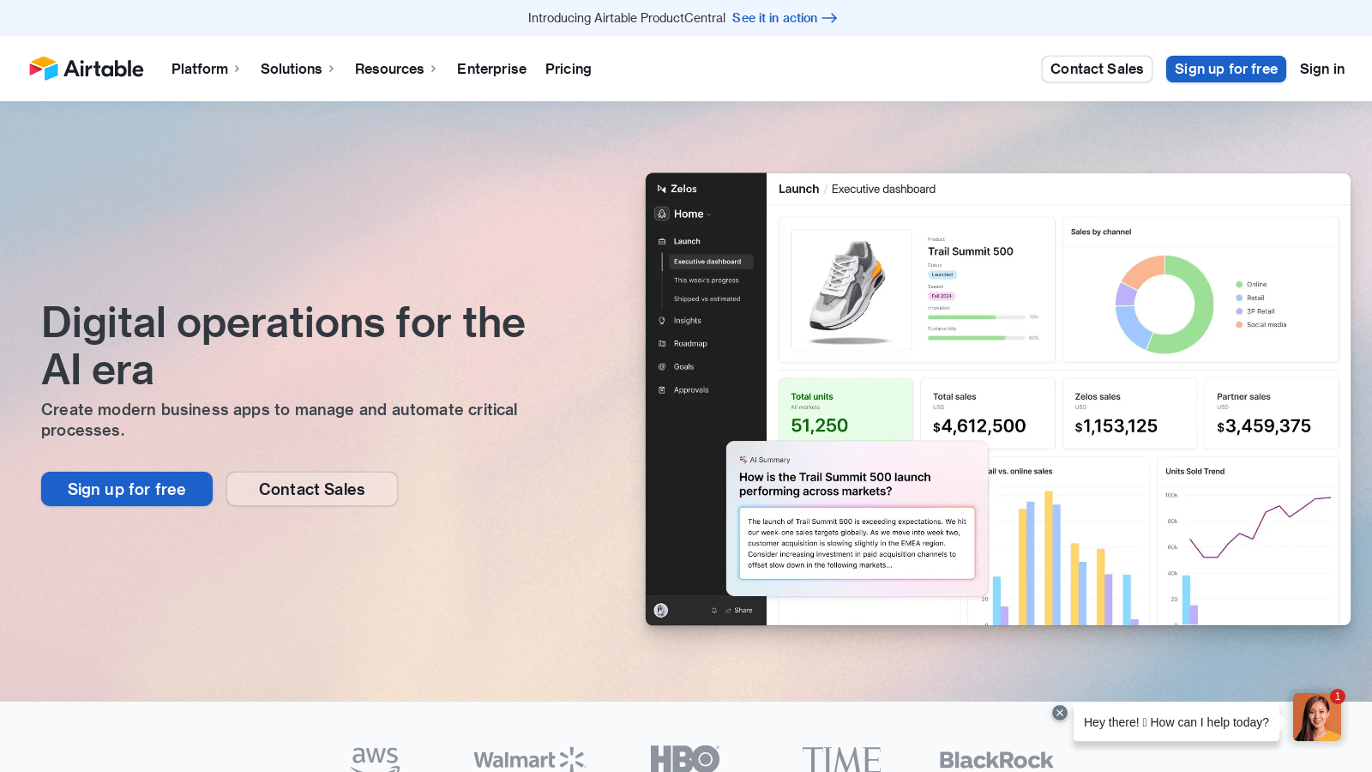The image size is (1372, 772).
Task: Open This week's progress item
Action: pyautogui.click(x=706, y=280)
